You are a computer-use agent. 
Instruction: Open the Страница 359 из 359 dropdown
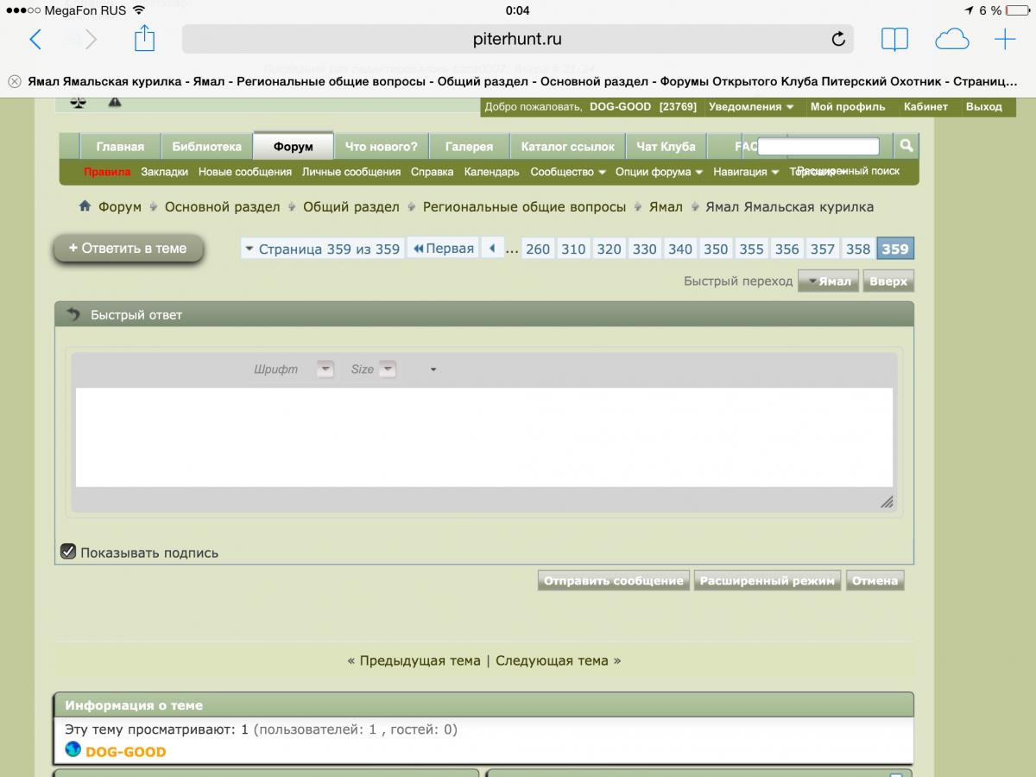pyautogui.click(x=322, y=250)
